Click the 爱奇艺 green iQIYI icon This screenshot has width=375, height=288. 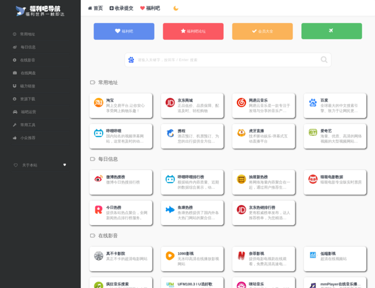[313, 132]
